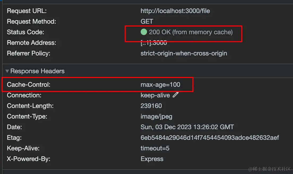
Task: Click the strict-origin-when-cross-origin policy value
Action: [x=184, y=53]
